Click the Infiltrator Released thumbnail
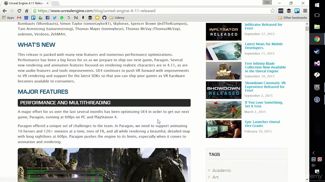The width and height of the screenshot is (325, 182). point(224,32)
